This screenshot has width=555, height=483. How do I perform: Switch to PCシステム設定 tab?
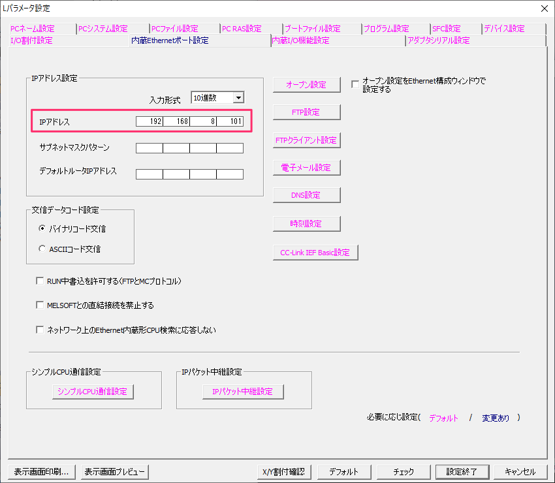pyautogui.click(x=103, y=29)
